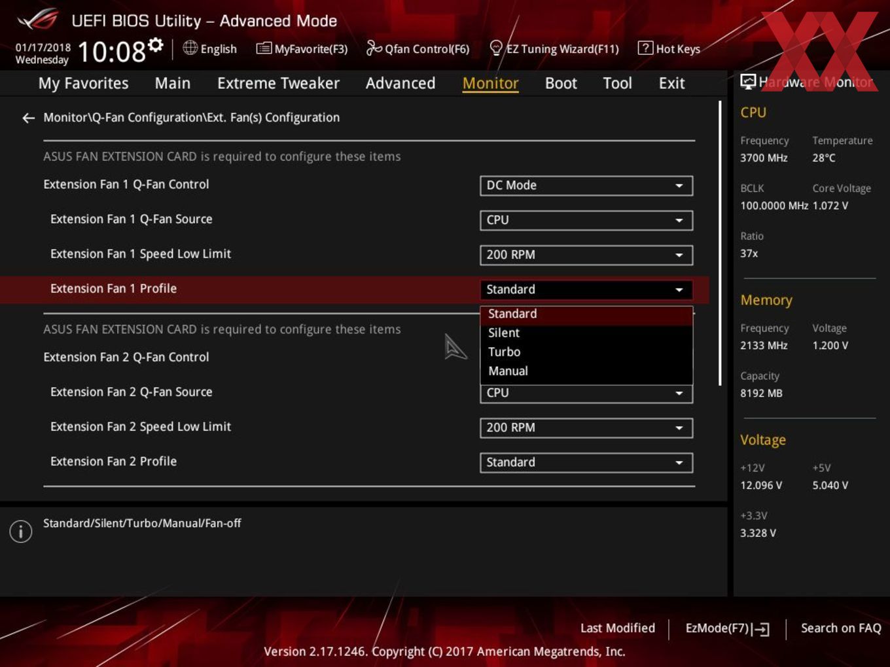890x667 pixels.
Task: Click the vertical scrollbar of the settings list
Action: point(720,243)
